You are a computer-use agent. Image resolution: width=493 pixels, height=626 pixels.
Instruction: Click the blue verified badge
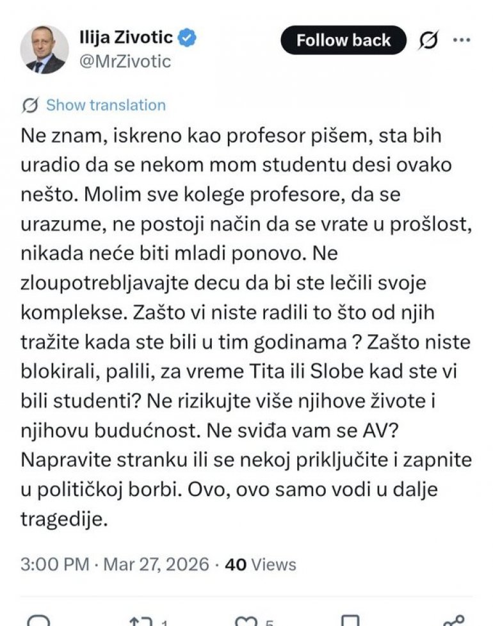[x=188, y=38]
